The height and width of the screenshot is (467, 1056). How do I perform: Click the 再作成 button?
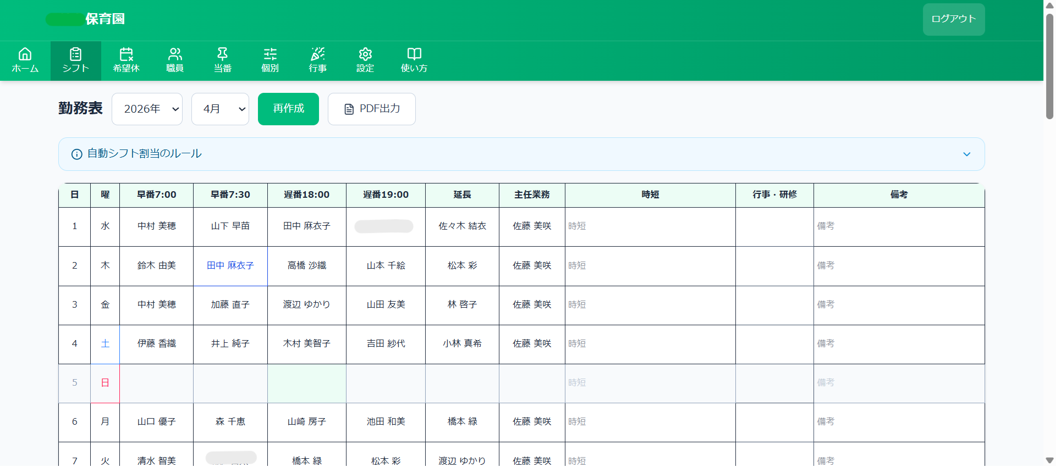(288, 109)
